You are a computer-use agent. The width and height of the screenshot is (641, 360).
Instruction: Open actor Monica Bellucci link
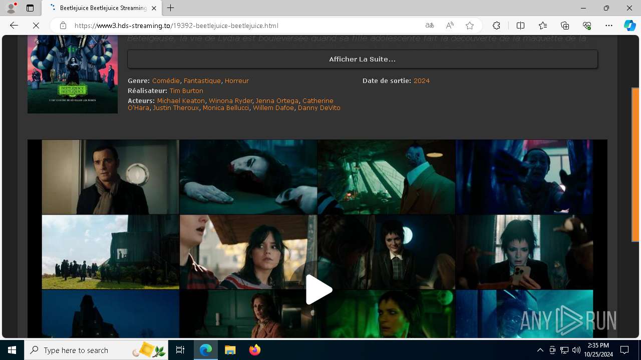(x=226, y=107)
